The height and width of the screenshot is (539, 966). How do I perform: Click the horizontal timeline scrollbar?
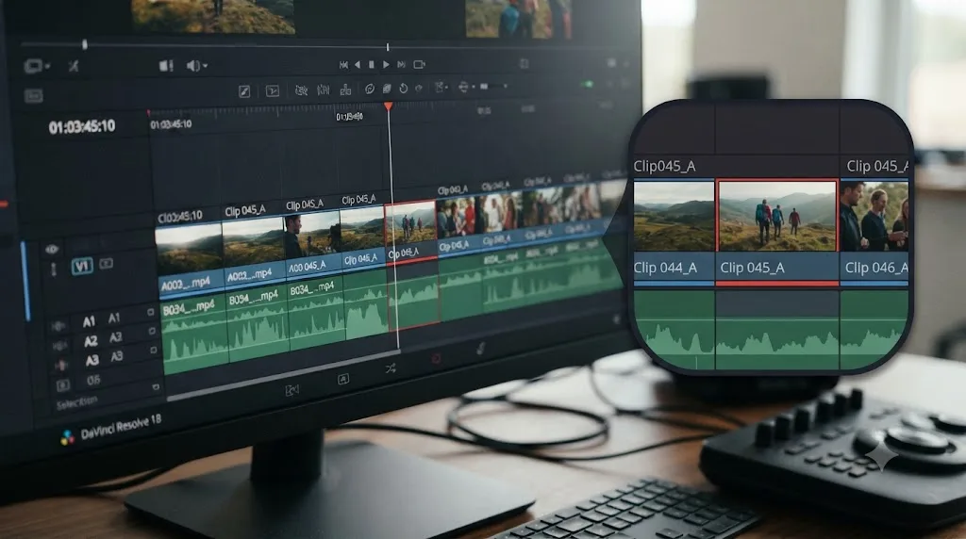(x=283, y=374)
